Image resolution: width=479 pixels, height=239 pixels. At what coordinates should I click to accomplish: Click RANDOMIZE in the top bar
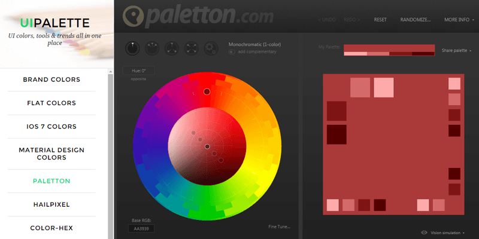416,20
